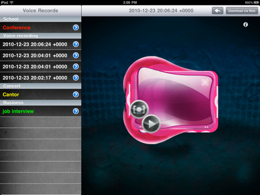Image resolution: width=260 pixels, height=195 pixels.
Task: Click the Business section header
Action: tap(41, 102)
